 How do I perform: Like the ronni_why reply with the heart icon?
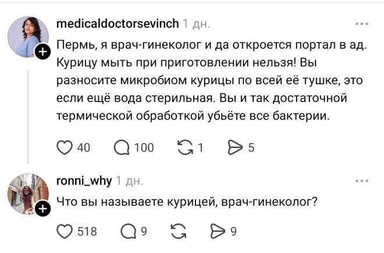(x=65, y=232)
